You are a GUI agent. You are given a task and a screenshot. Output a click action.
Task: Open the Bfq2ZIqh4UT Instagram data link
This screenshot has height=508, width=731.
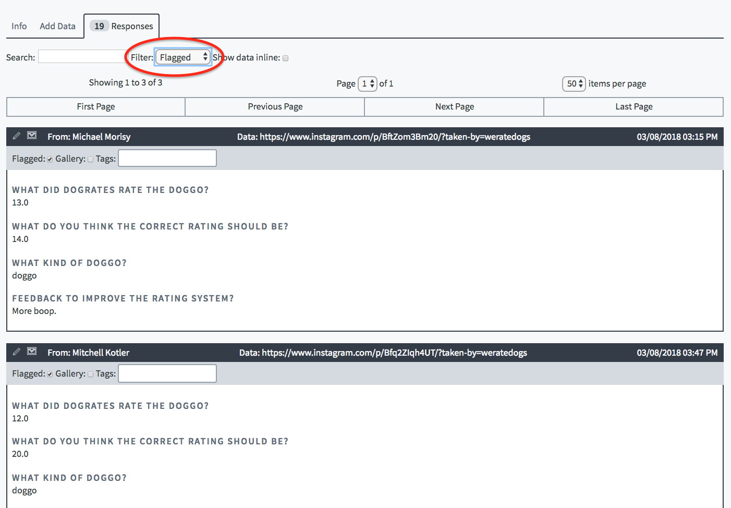coord(394,353)
